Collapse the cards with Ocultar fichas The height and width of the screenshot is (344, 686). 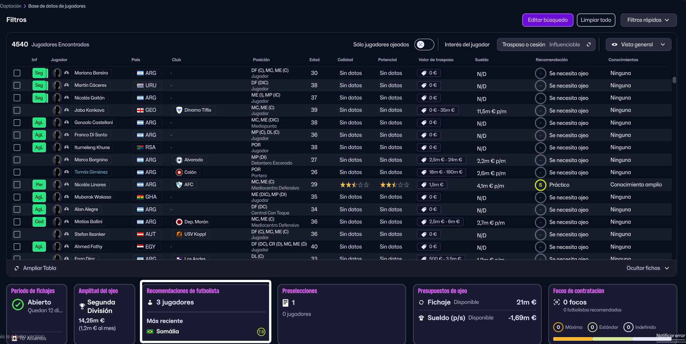pyautogui.click(x=648, y=268)
